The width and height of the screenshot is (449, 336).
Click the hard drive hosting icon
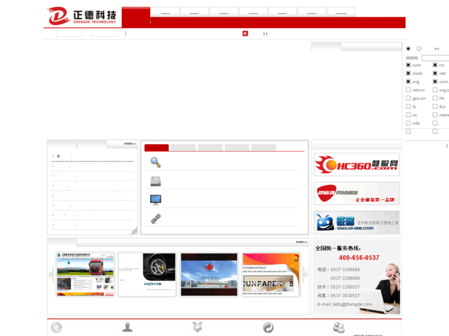pos(156,181)
